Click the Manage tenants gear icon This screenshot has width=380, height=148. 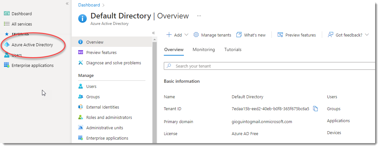(x=196, y=35)
